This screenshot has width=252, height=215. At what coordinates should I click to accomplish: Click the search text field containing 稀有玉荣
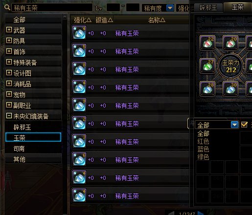(52, 8)
